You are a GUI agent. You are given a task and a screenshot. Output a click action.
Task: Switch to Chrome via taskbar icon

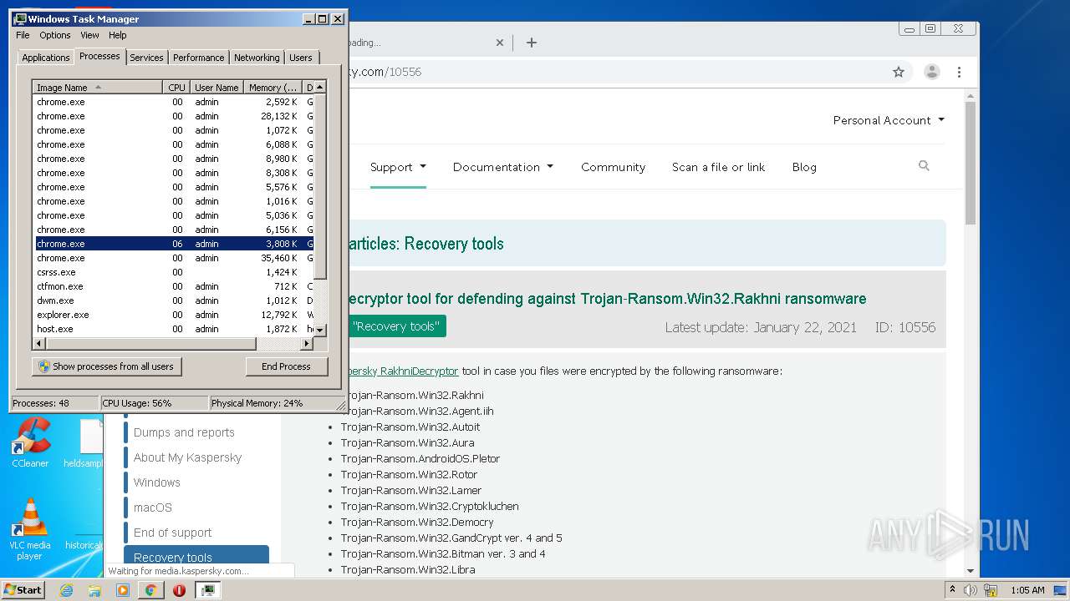(x=150, y=590)
